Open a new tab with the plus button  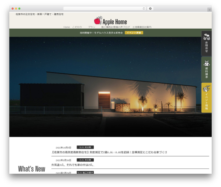coord(210,10)
